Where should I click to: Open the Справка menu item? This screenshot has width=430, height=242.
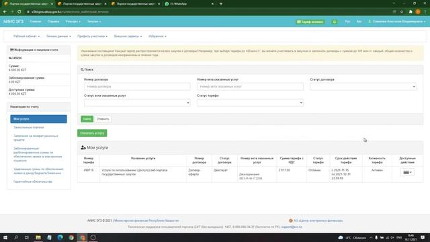(53, 22)
